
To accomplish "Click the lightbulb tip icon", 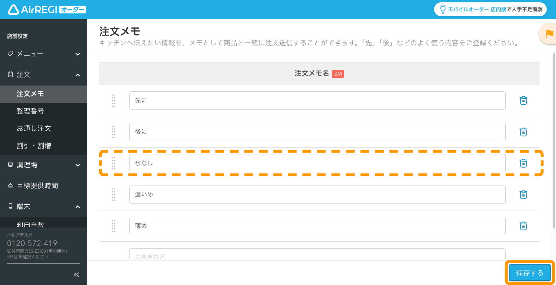I will click(x=442, y=9).
